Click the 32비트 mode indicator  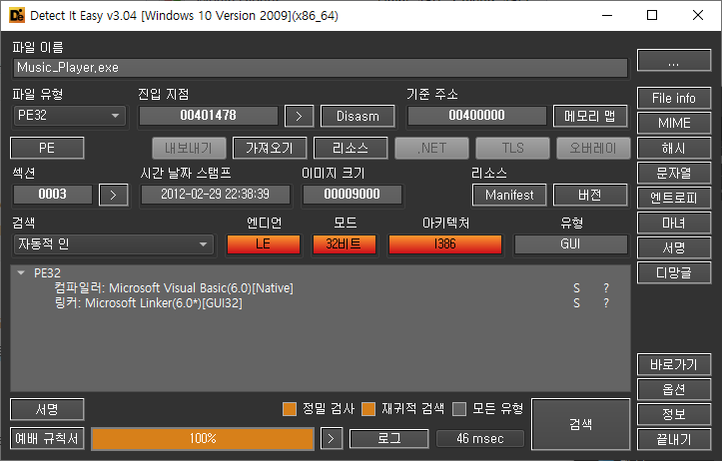[344, 243]
